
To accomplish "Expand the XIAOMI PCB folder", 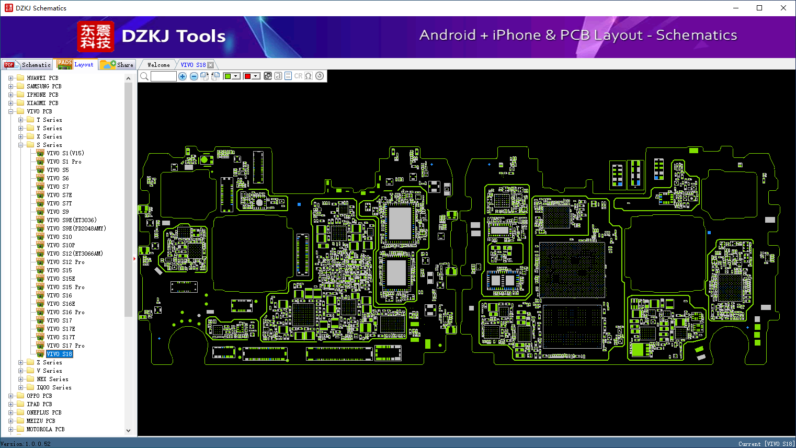I will 11,103.
